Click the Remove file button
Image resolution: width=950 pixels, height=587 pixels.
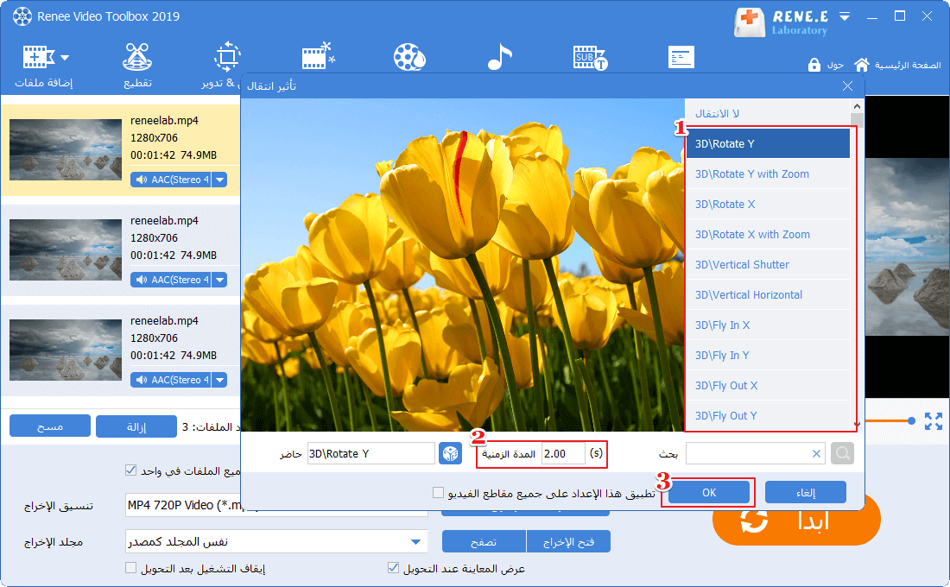point(136,426)
